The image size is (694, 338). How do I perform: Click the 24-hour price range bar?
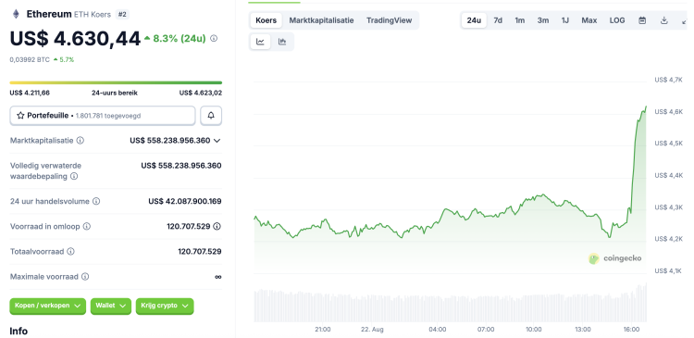(116, 82)
